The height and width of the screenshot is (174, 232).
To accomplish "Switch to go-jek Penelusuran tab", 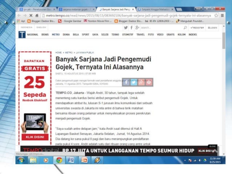I will click(x=37, y=9).
